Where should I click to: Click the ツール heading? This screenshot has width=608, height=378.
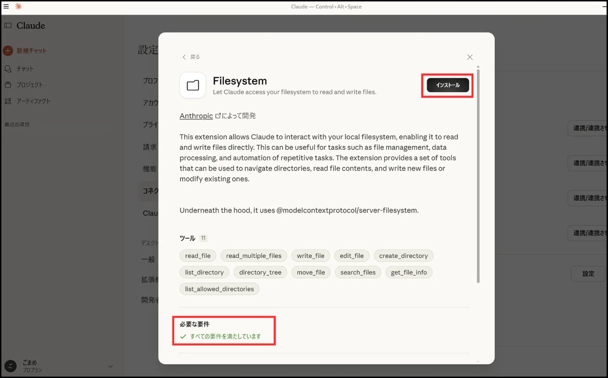coord(187,238)
